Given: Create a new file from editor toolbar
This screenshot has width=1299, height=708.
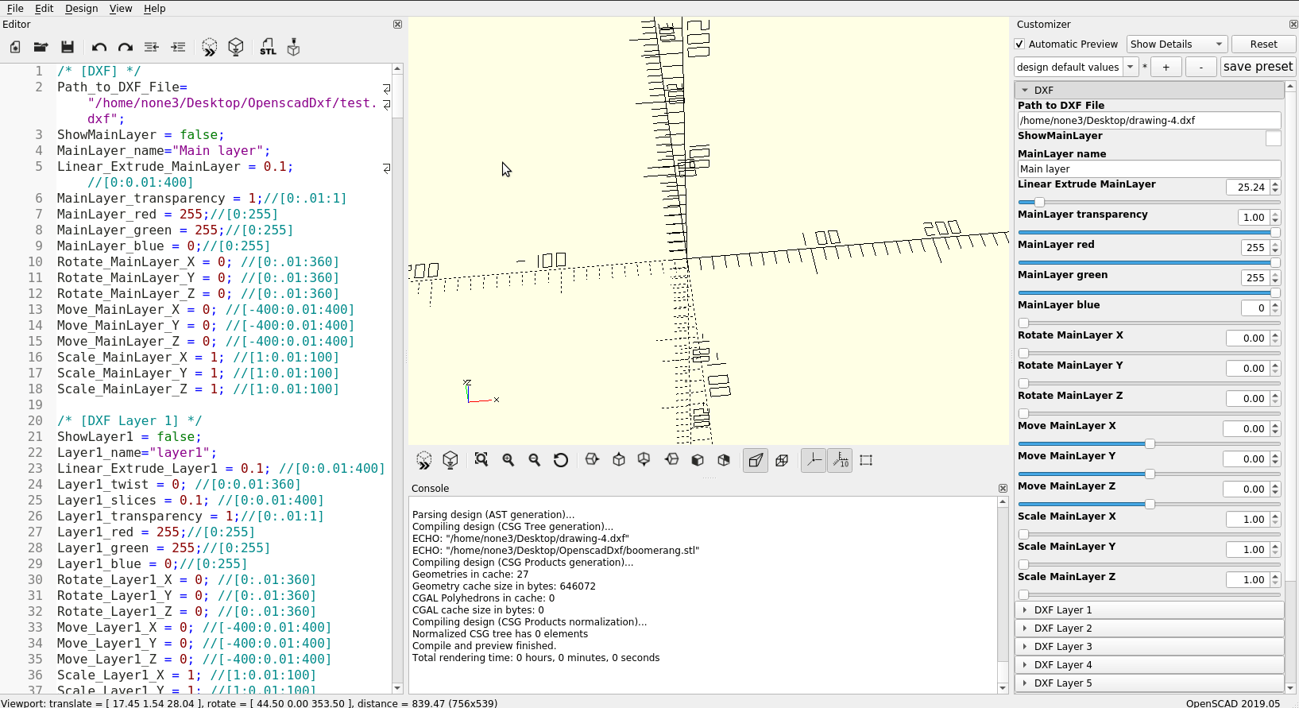Looking at the screenshot, I should pos(15,48).
